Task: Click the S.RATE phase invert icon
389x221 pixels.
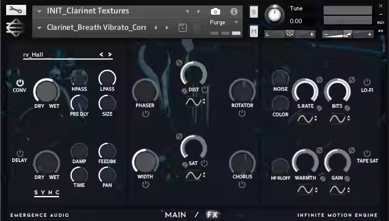Action: tap(319, 80)
